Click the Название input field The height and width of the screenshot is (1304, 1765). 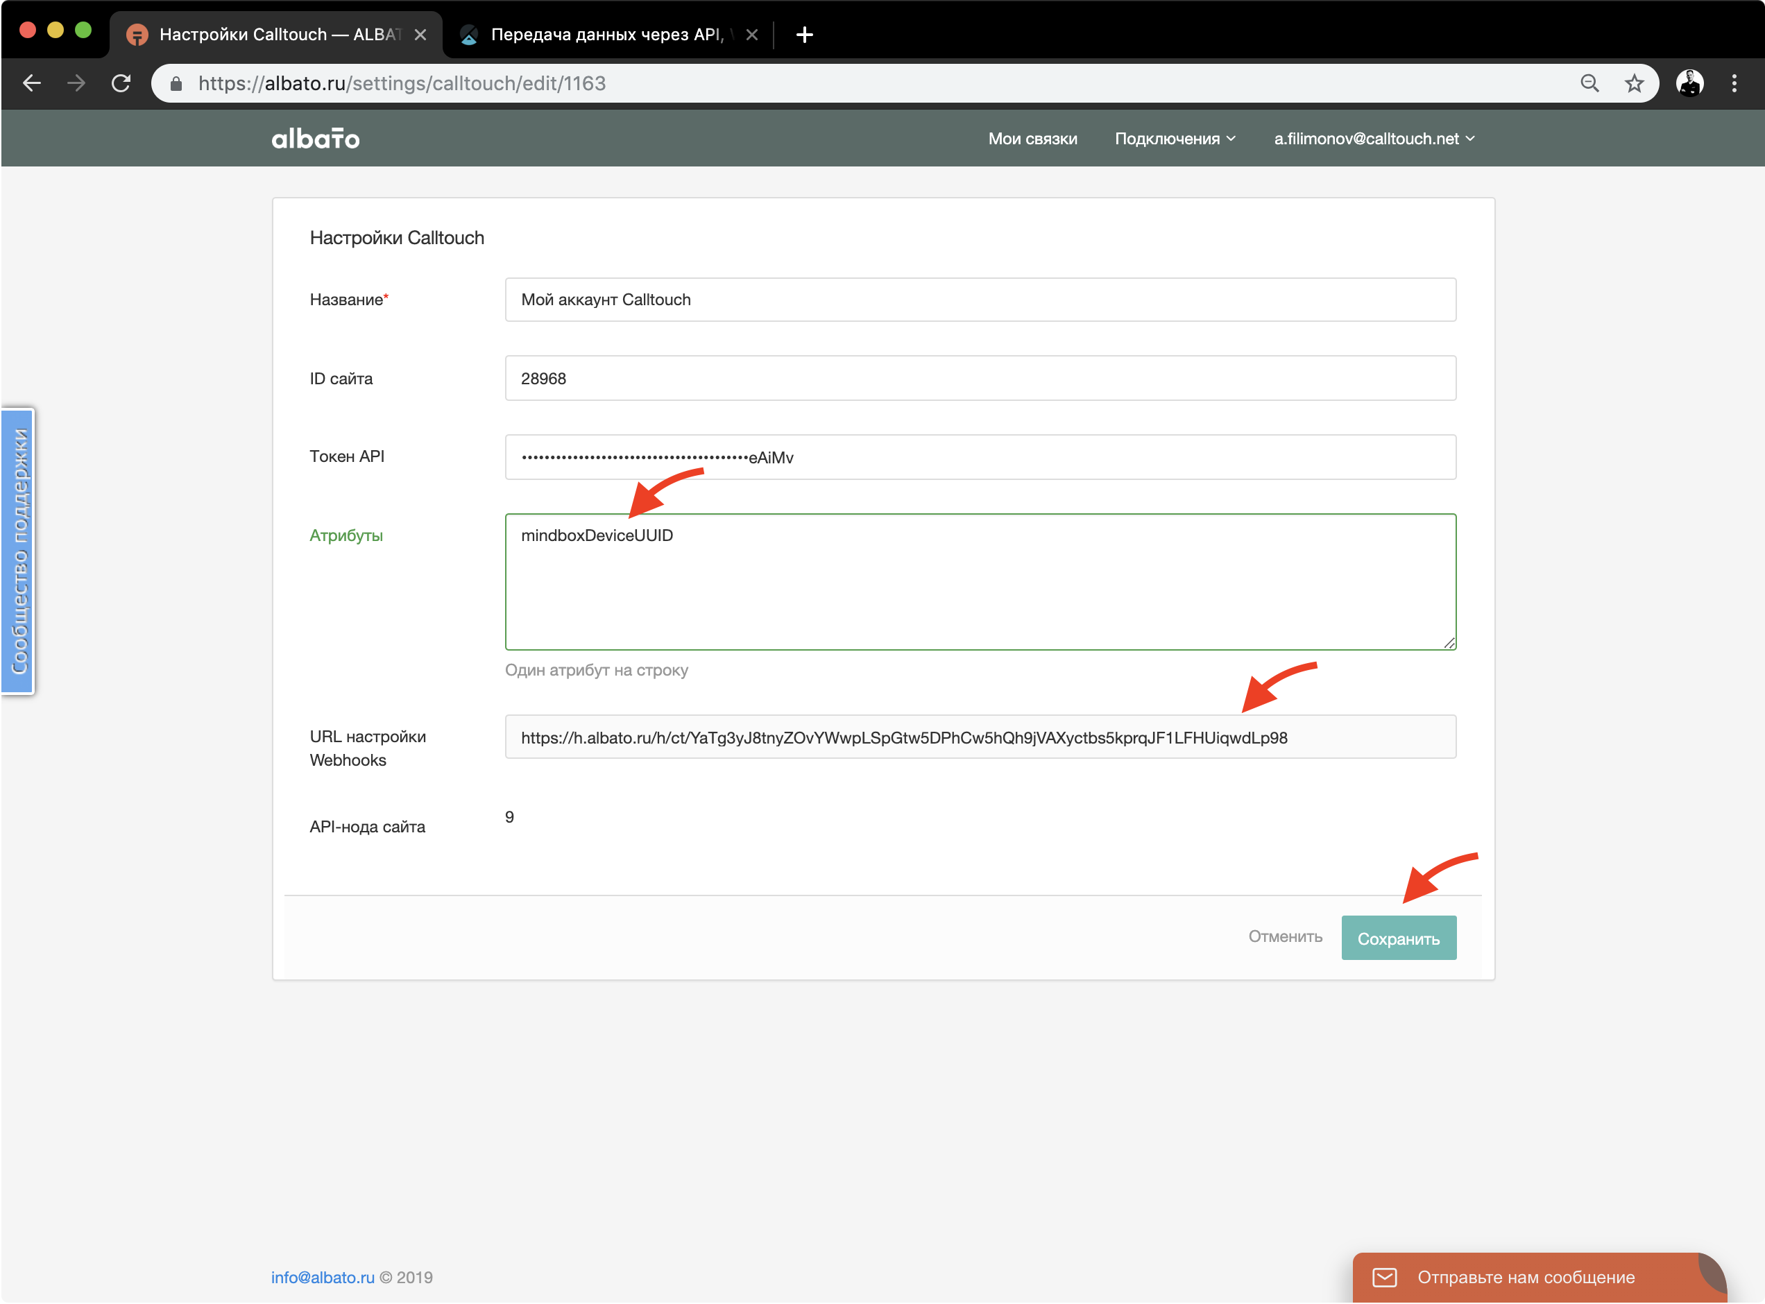click(980, 300)
